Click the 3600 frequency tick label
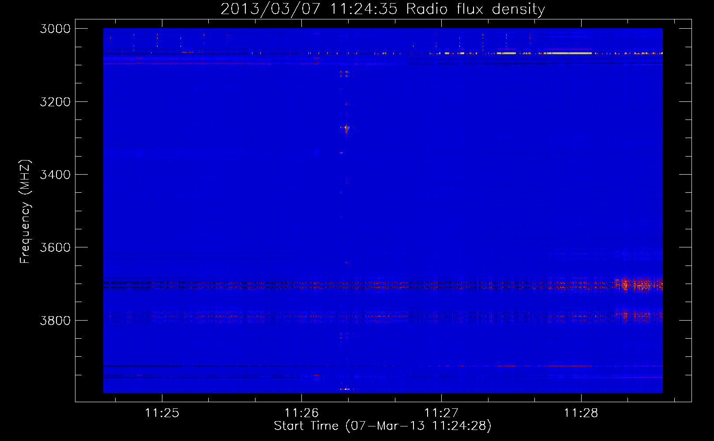 [x=55, y=247]
